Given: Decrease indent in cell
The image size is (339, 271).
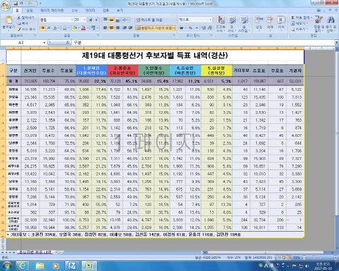Looking at the screenshot, I should click(125, 28).
